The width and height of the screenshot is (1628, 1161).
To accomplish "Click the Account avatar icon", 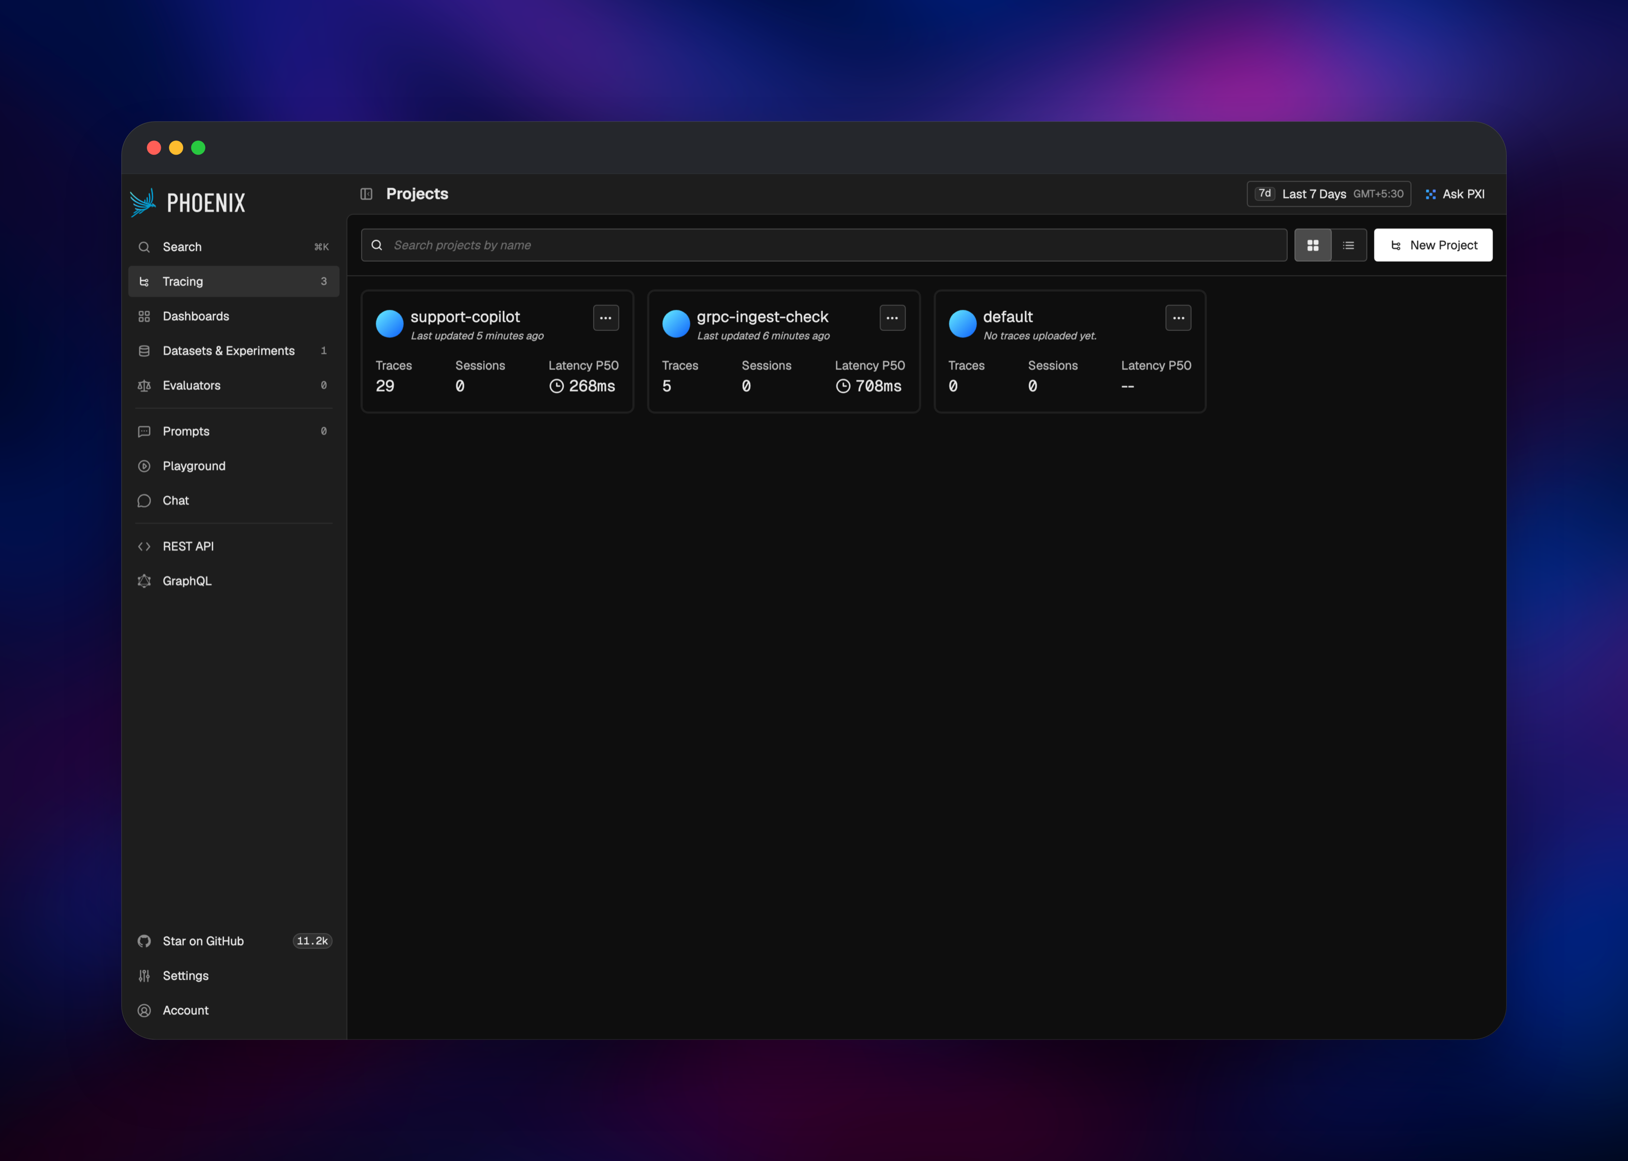I will click(144, 1010).
